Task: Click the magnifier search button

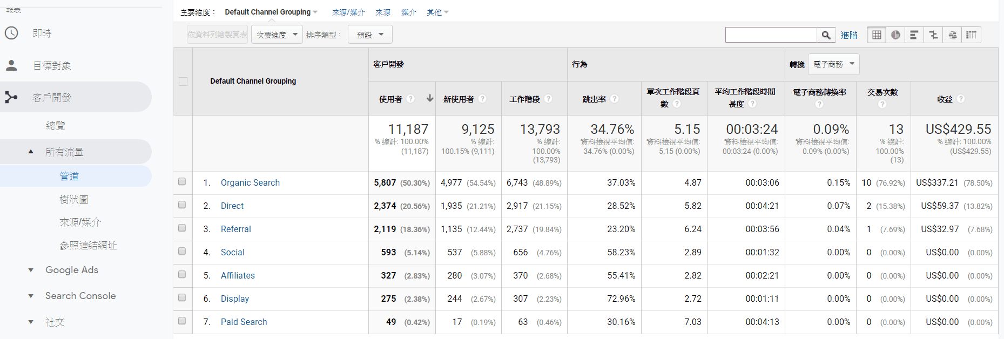Action: [826, 35]
